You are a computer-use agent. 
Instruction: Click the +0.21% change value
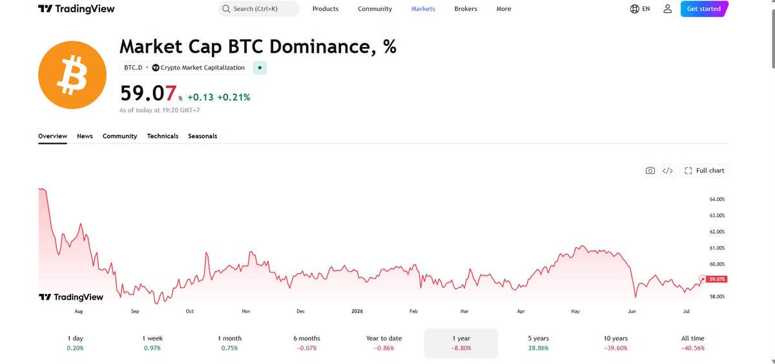tap(234, 97)
